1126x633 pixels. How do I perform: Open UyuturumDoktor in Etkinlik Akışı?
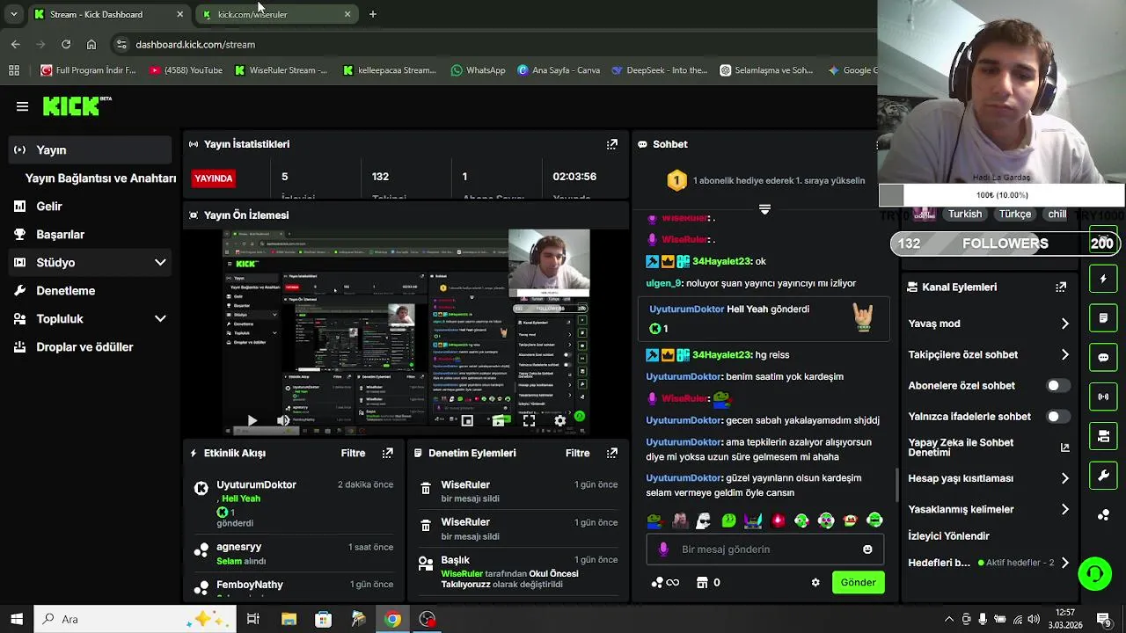point(256,484)
